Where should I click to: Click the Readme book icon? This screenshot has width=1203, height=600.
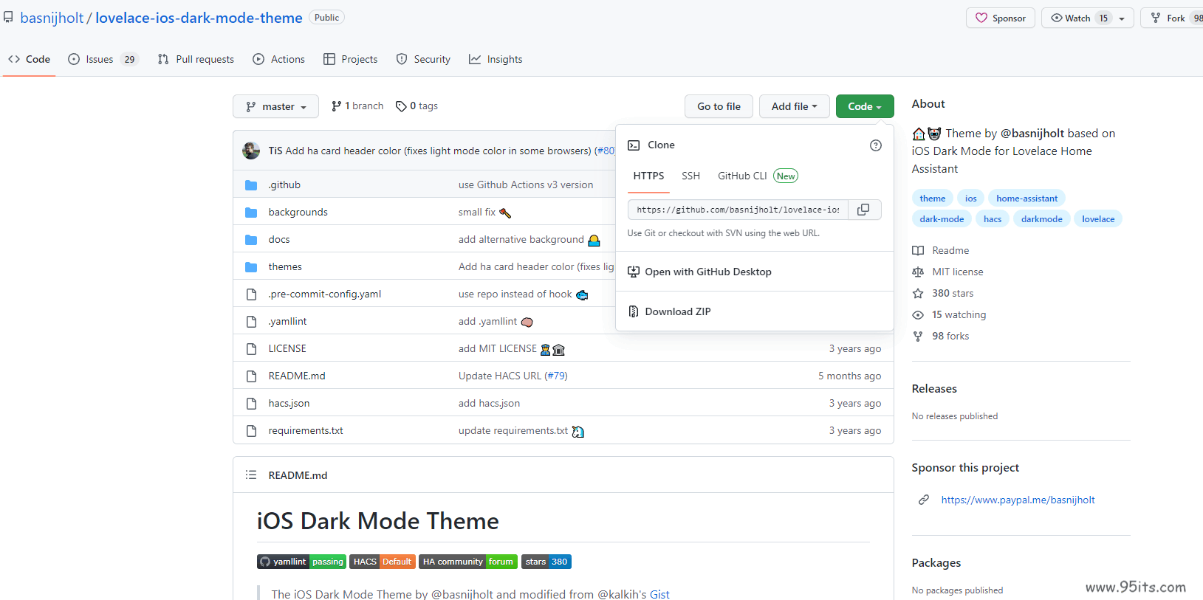click(x=918, y=251)
